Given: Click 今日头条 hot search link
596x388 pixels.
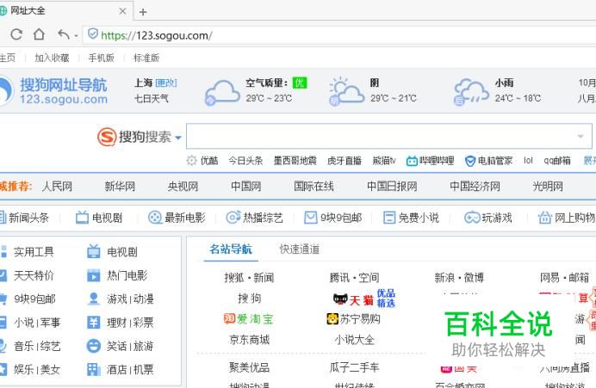Looking at the screenshot, I should pos(245,161).
